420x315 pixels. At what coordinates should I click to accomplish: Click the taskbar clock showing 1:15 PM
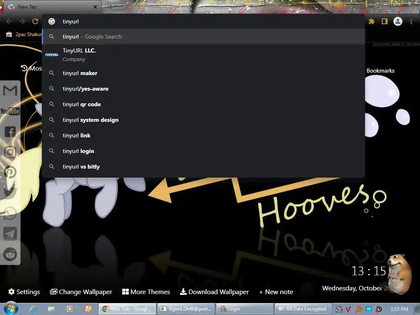click(399, 309)
